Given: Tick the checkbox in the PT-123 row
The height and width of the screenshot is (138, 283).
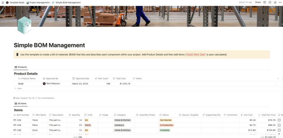Looking at the screenshot, I should tap(279, 120).
